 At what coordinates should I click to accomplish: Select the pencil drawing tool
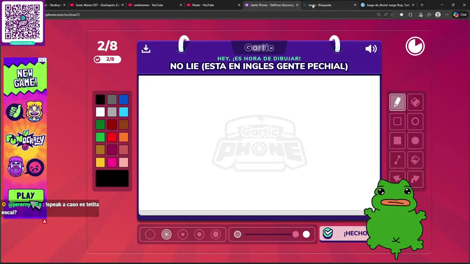coord(397,102)
